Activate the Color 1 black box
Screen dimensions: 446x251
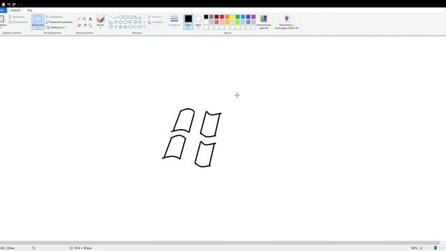tap(188, 22)
